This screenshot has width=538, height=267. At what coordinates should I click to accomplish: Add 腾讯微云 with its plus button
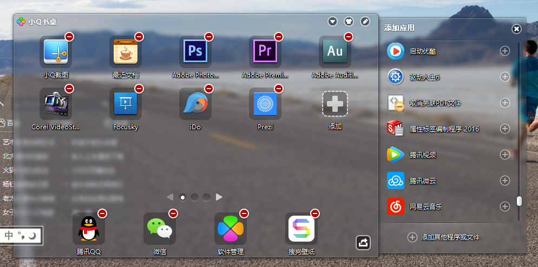505,181
